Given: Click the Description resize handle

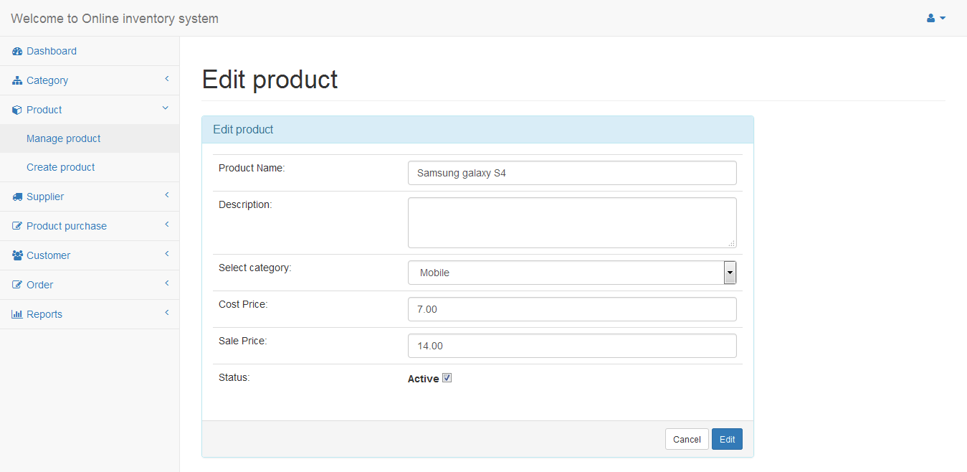Looking at the screenshot, I should pos(731,244).
